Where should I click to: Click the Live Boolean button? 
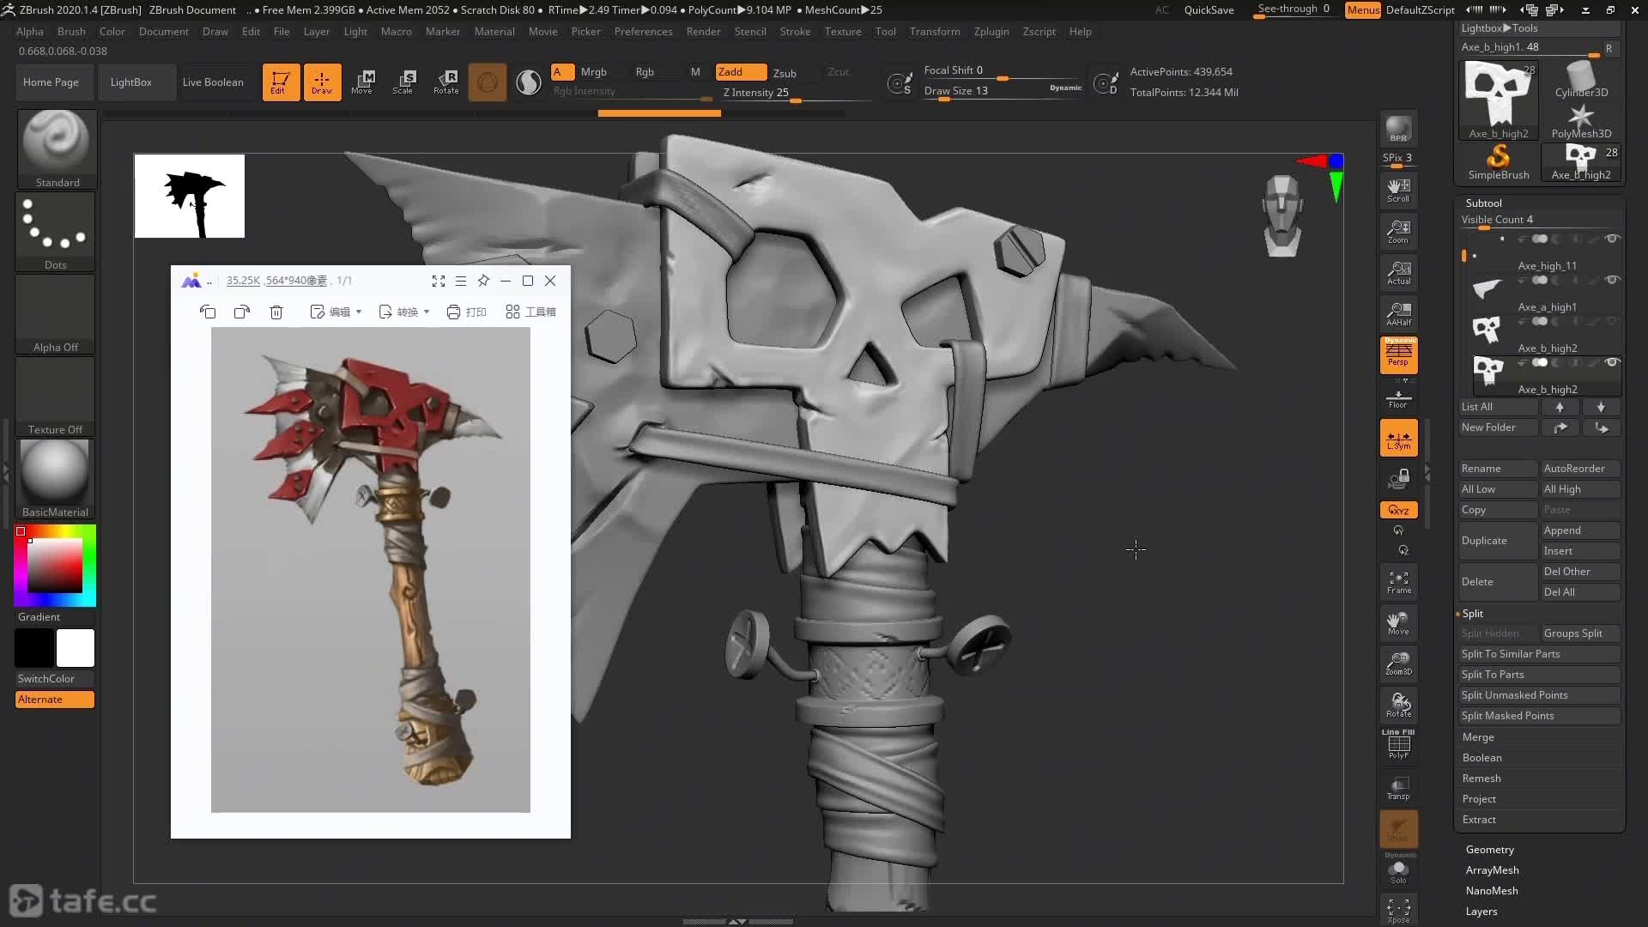coord(213,82)
